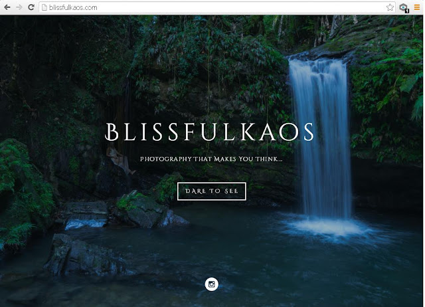Click the Photography That Makes You Think tagline

pyautogui.click(x=211, y=159)
